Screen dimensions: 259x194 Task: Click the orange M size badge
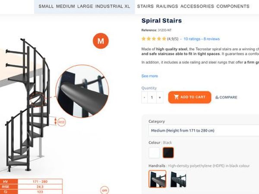tap(101, 41)
